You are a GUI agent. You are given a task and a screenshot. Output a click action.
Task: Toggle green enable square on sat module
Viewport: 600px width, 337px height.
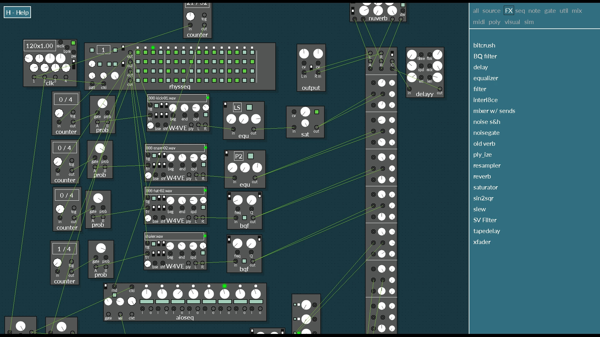coord(317,112)
